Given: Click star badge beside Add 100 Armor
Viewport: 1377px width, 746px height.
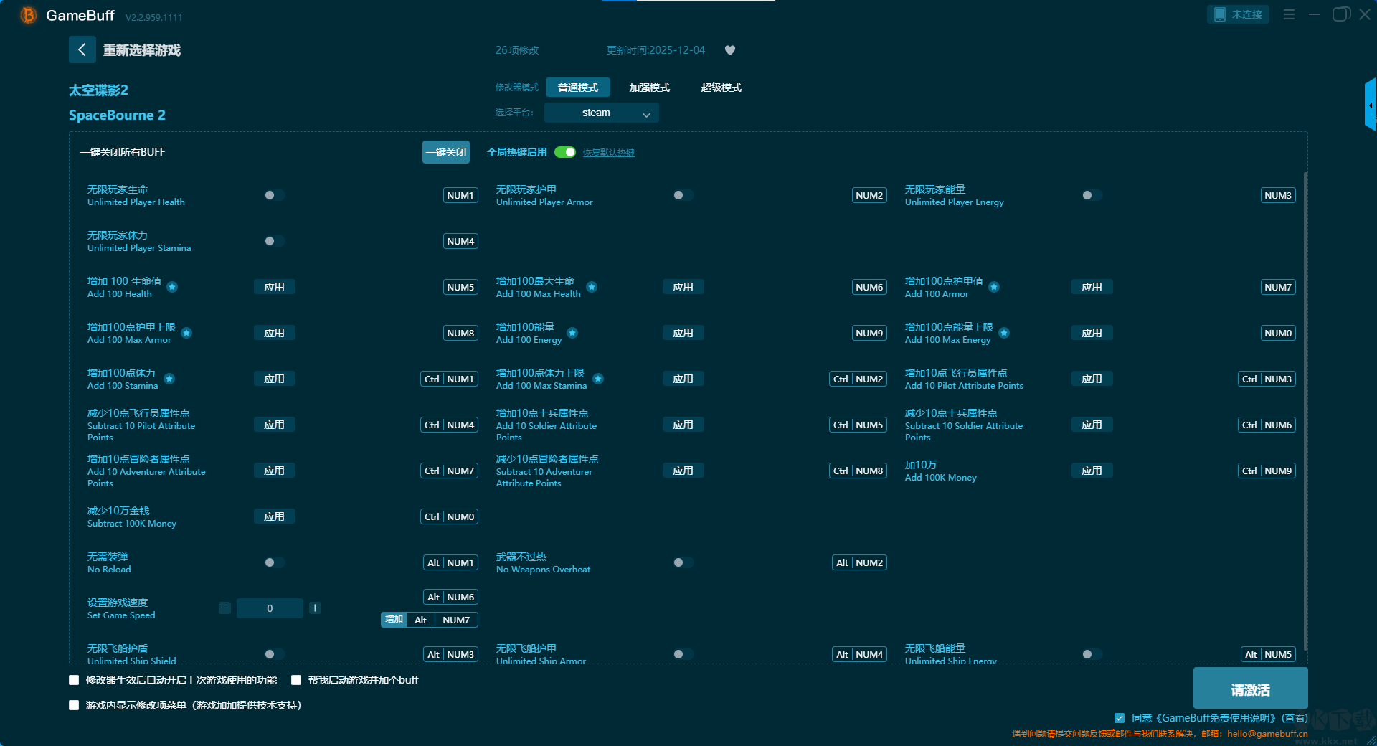Looking at the screenshot, I should [x=994, y=287].
